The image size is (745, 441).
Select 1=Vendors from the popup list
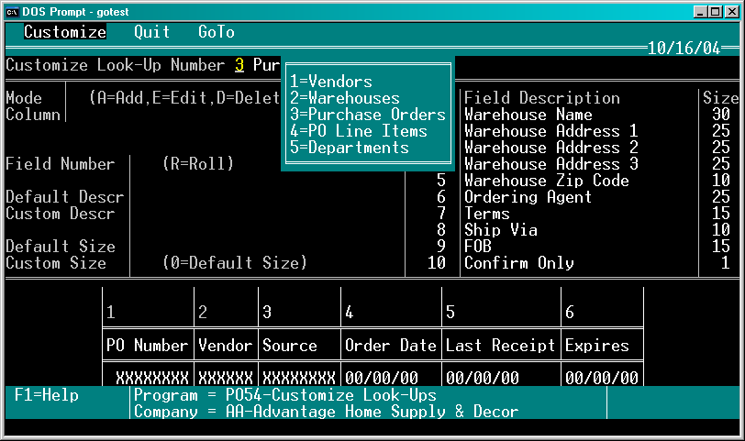click(331, 82)
